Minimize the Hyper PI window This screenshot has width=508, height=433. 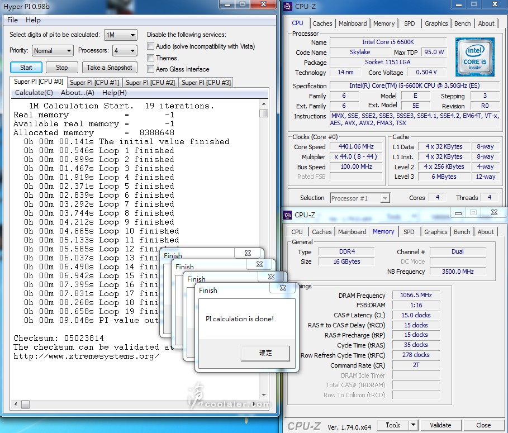228,4
